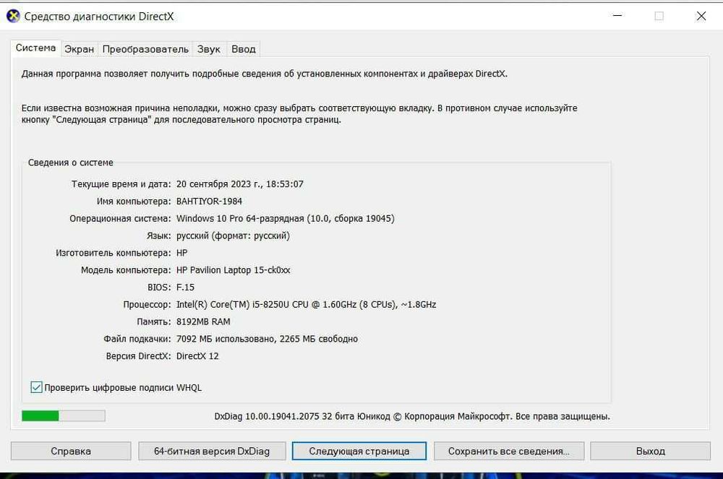Click language value русский (формат: русский)
This screenshot has width=723, height=479.
click(x=234, y=236)
